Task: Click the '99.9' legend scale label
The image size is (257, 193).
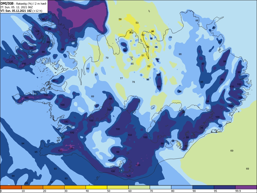Action: 238,191
